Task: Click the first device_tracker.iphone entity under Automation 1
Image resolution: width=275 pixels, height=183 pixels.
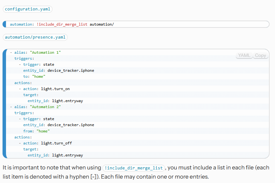Action: [x=70, y=70]
